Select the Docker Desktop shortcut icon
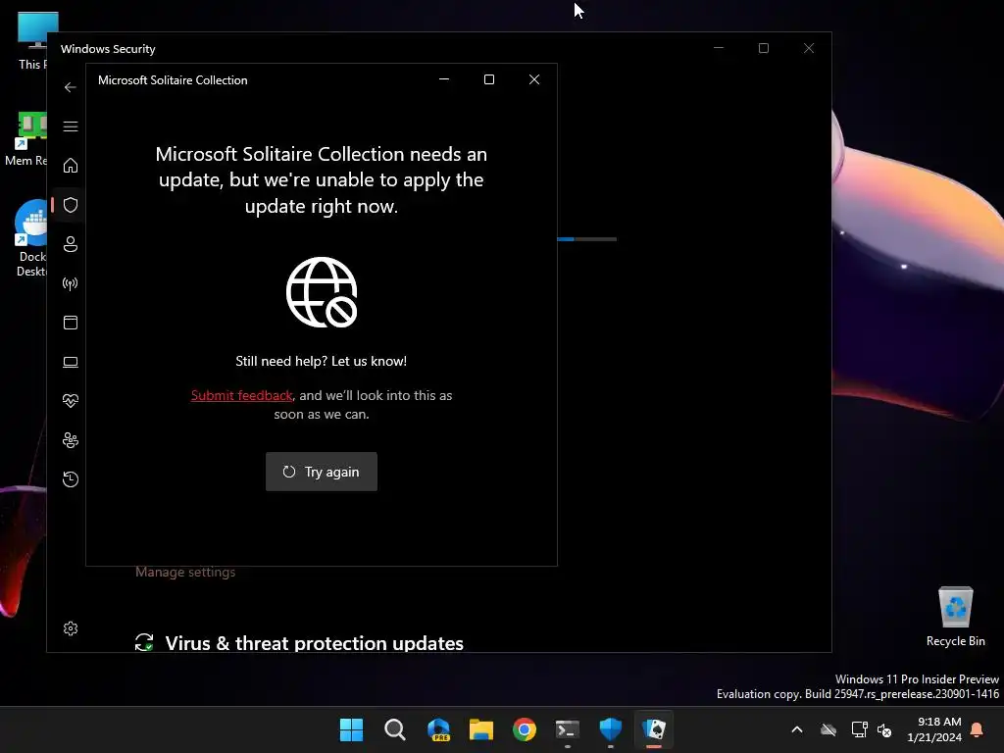Image resolution: width=1004 pixels, height=753 pixels. click(x=30, y=238)
